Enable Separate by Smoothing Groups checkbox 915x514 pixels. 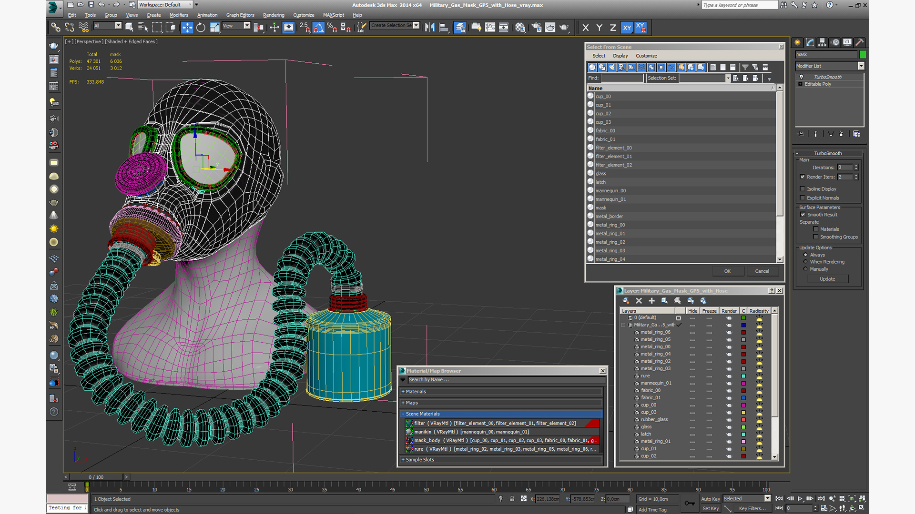[x=815, y=237]
